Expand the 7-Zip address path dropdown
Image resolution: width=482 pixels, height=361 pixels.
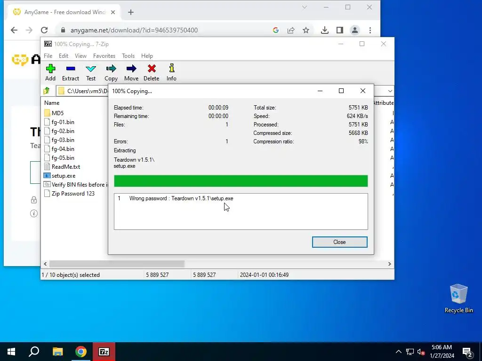(x=390, y=91)
